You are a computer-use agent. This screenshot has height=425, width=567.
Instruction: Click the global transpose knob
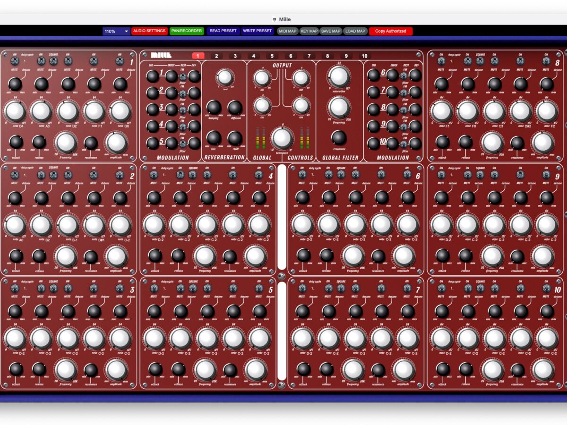(282, 138)
